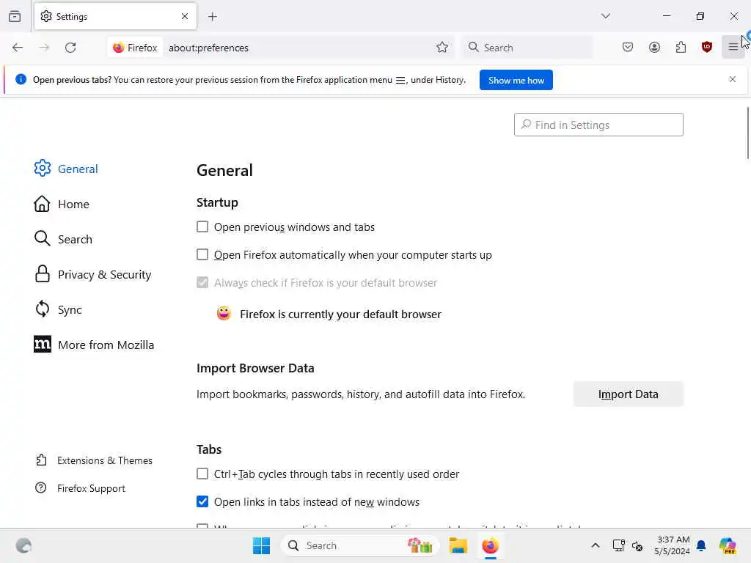Screen dimensions: 751x563
Task: Open the Firefox application menu
Action: pyautogui.click(x=733, y=48)
